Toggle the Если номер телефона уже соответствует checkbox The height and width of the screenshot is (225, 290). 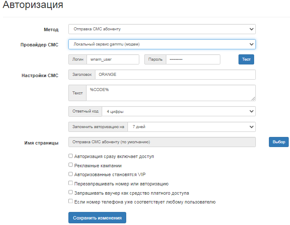tap(70, 202)
